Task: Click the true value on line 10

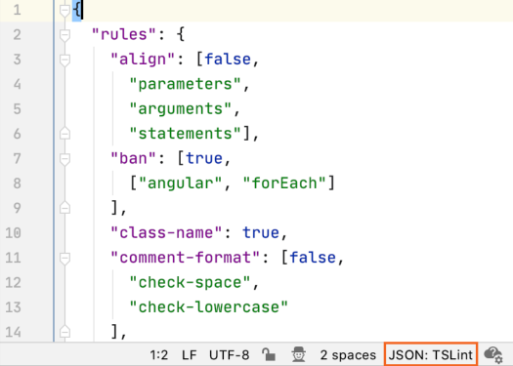Action: coord(261,232)
